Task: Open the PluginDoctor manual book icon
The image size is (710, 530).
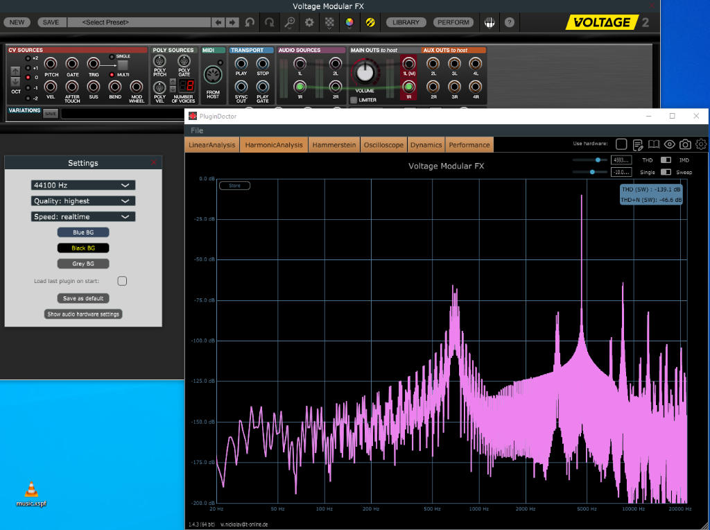Action: (x=653, y=144)
